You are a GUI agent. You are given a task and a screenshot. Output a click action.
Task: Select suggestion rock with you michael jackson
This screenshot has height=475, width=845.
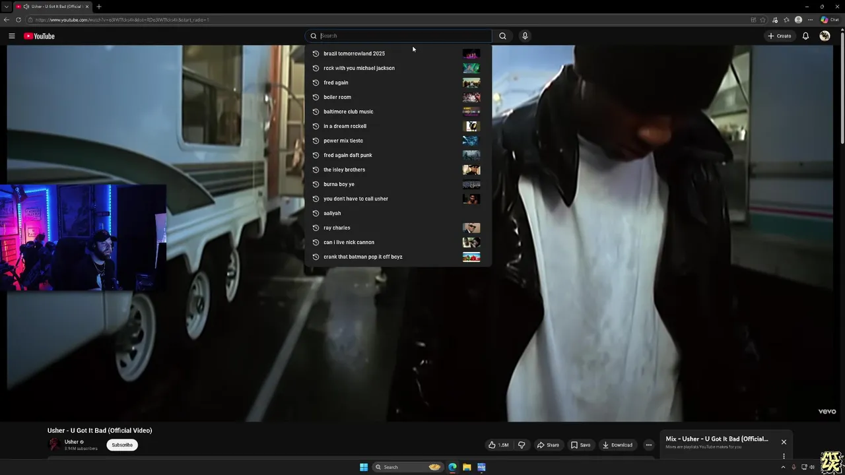398,68
